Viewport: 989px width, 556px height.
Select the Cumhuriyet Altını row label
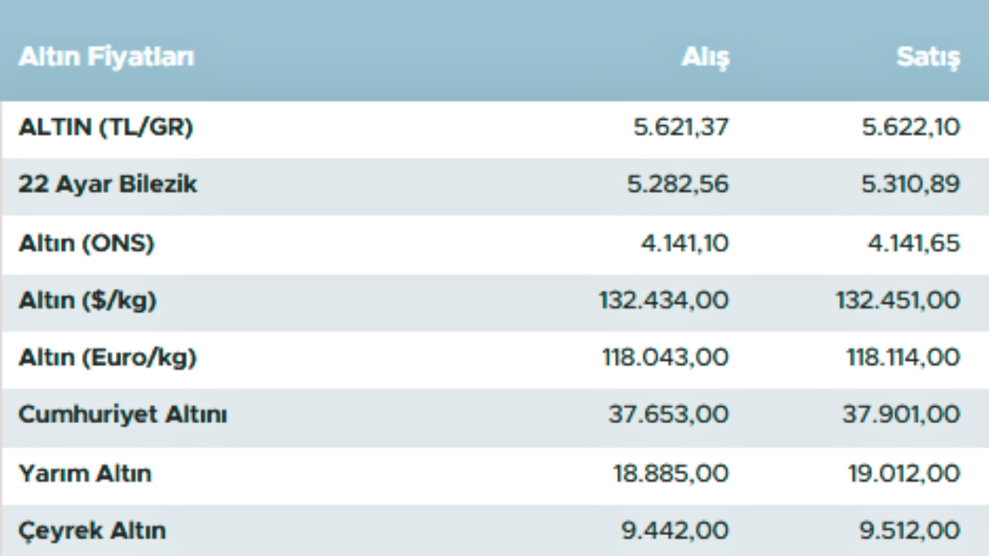(123, 415)
